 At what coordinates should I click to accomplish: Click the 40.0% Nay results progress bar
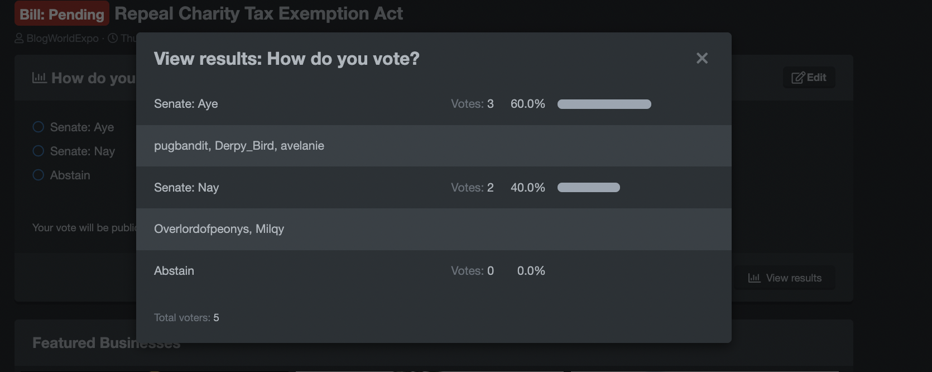click(x=589, y=187)
